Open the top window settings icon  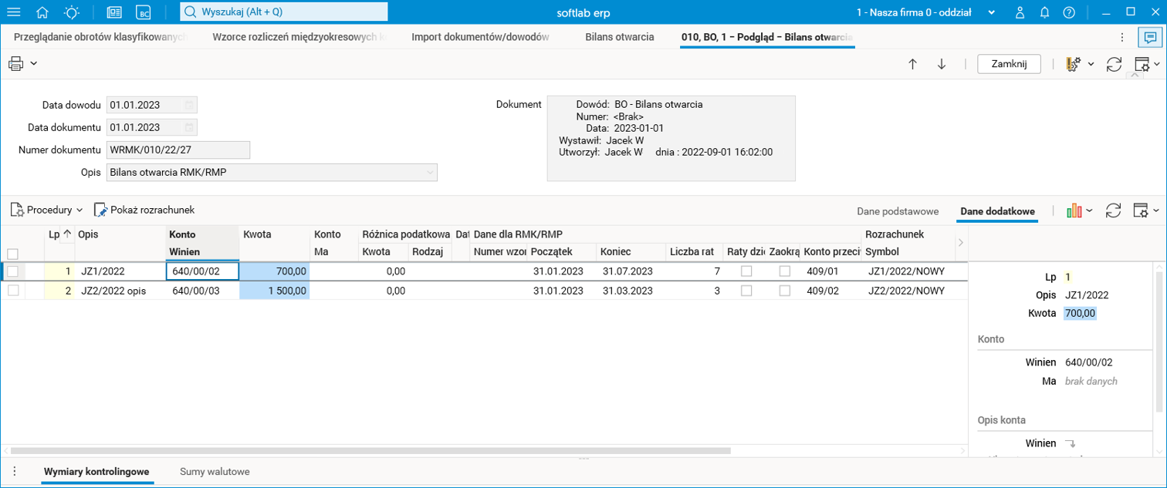pos(1142,64)
